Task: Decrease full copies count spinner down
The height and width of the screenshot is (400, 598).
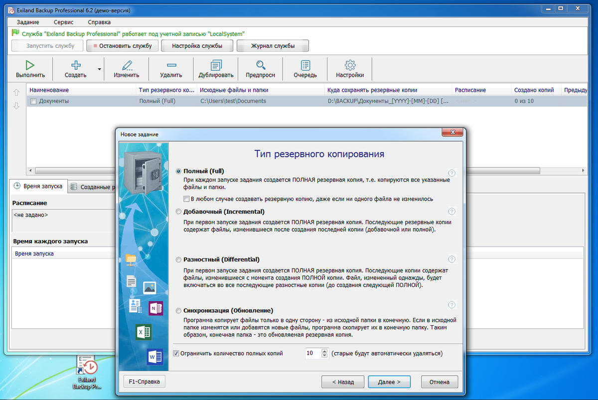Action: pyautogui.click(x=324, y=356)
